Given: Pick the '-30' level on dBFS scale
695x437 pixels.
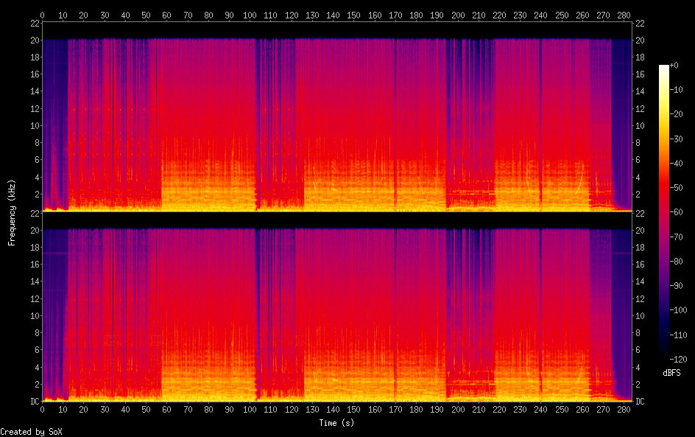Looking at the screenshot, I should pos(676,139).
